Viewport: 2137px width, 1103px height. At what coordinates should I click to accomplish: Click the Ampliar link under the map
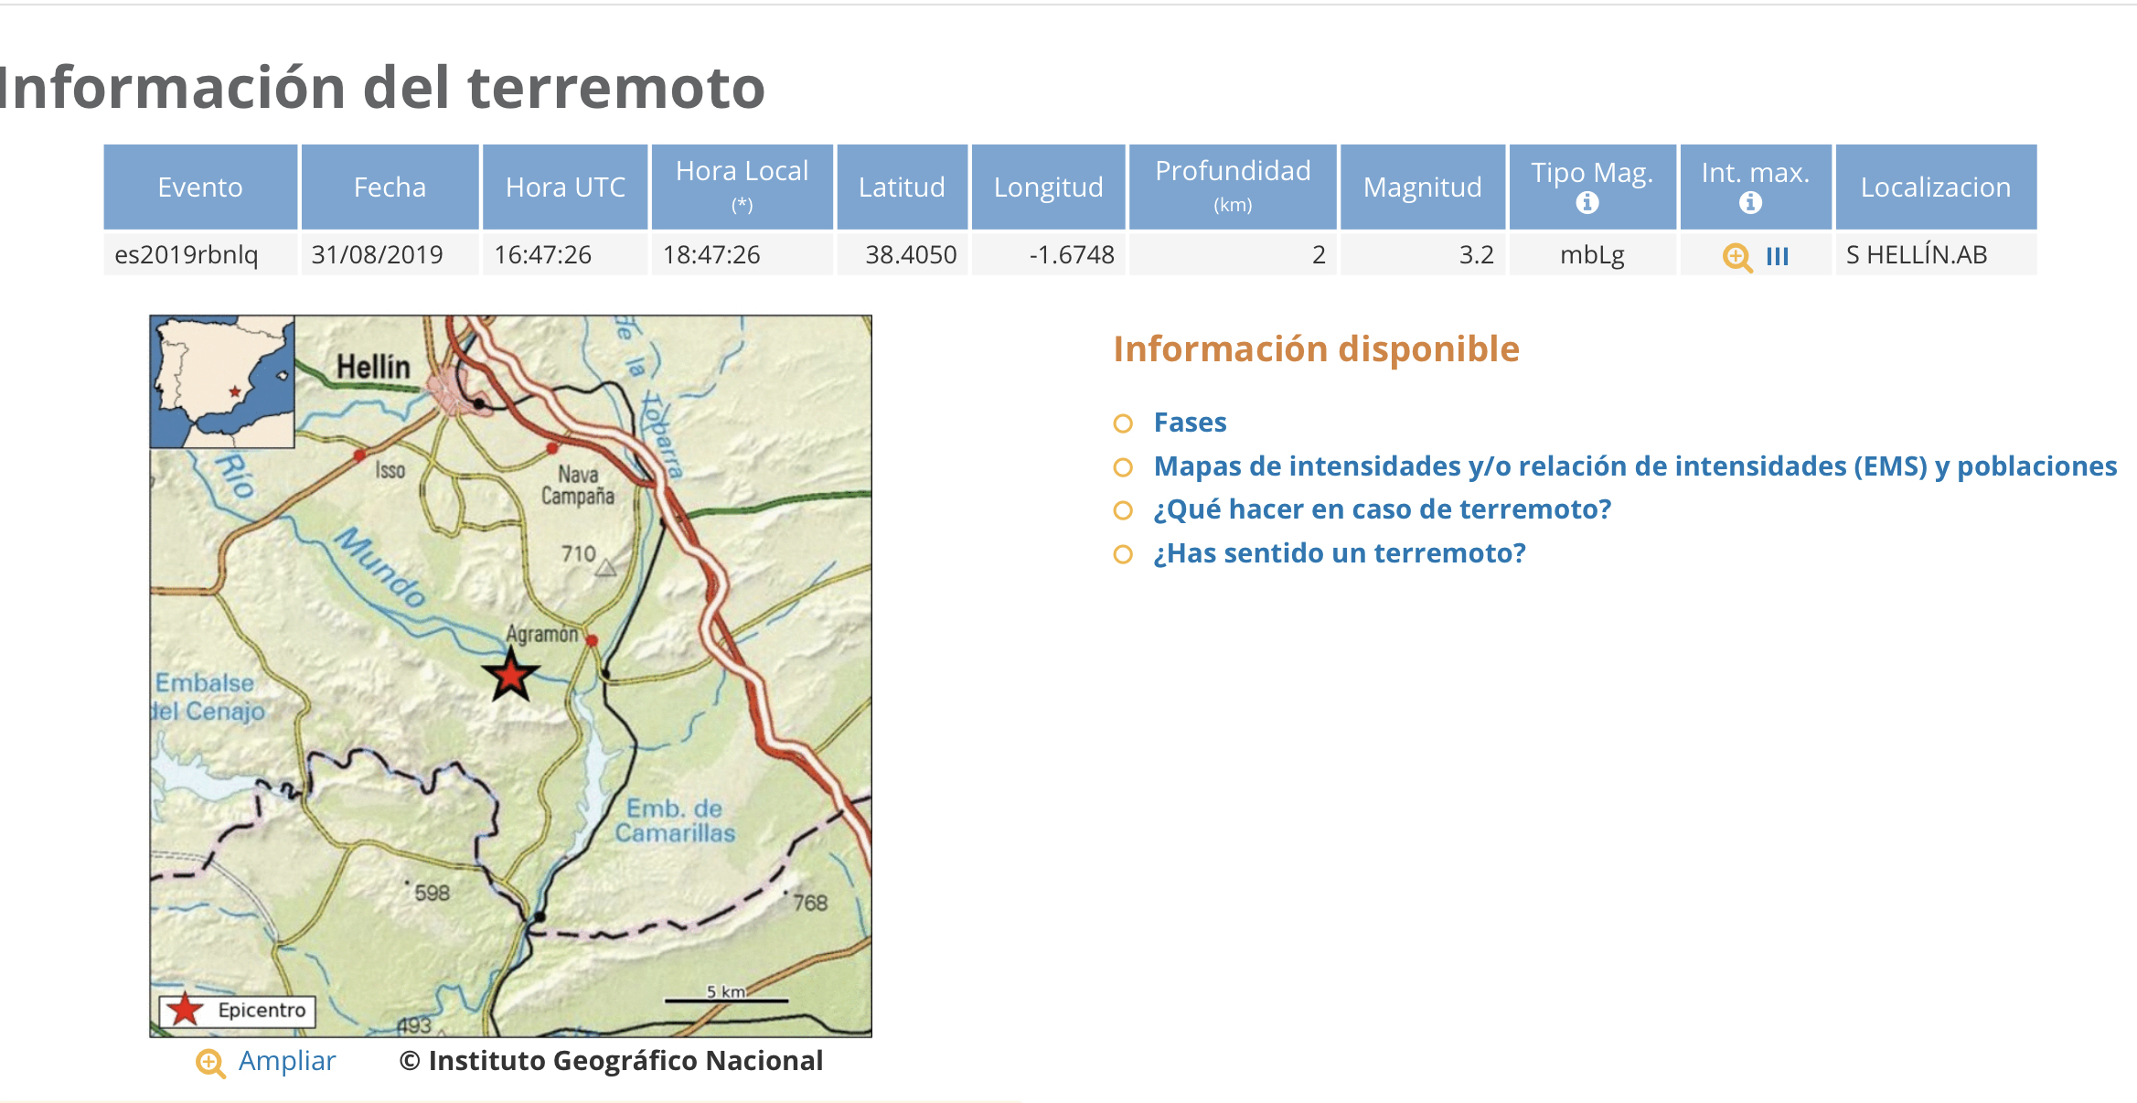(x=287, y=1061)
